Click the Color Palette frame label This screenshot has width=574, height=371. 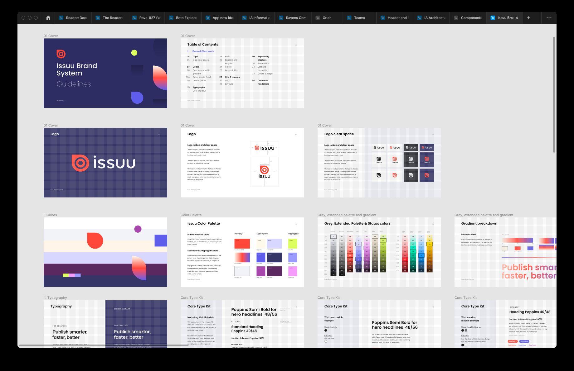[x=191, y=215]
